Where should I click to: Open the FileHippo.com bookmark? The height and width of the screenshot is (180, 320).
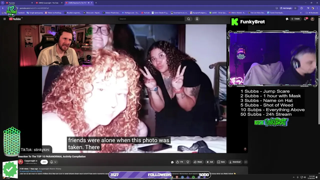pyautogui.click(x=130, y=13)
